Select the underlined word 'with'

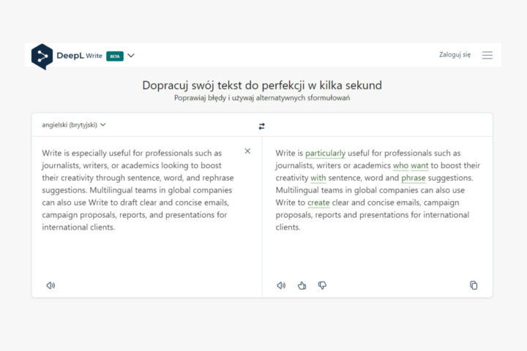(318, 178)
